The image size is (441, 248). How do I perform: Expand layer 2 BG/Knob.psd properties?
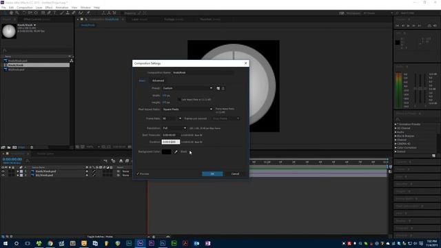pos(18,175)
